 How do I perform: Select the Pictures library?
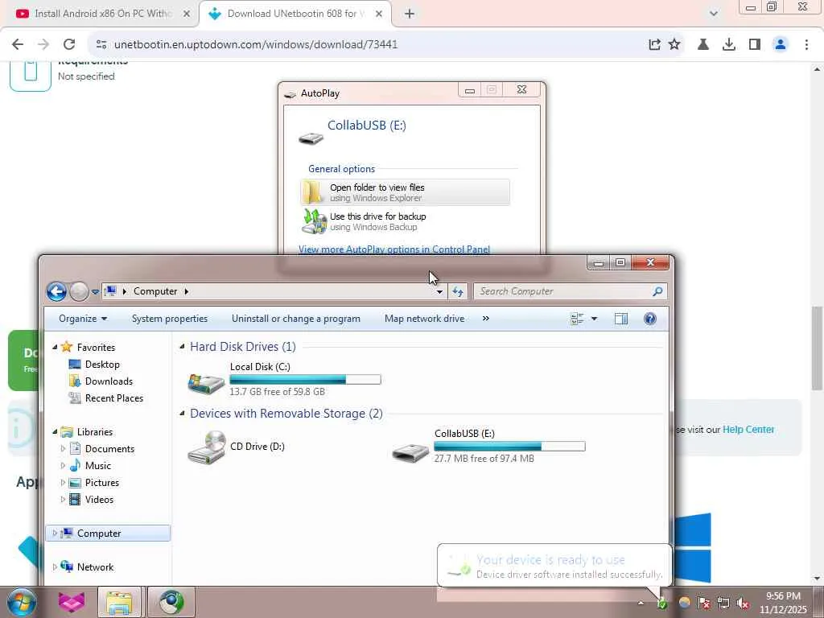coord(102,483)
